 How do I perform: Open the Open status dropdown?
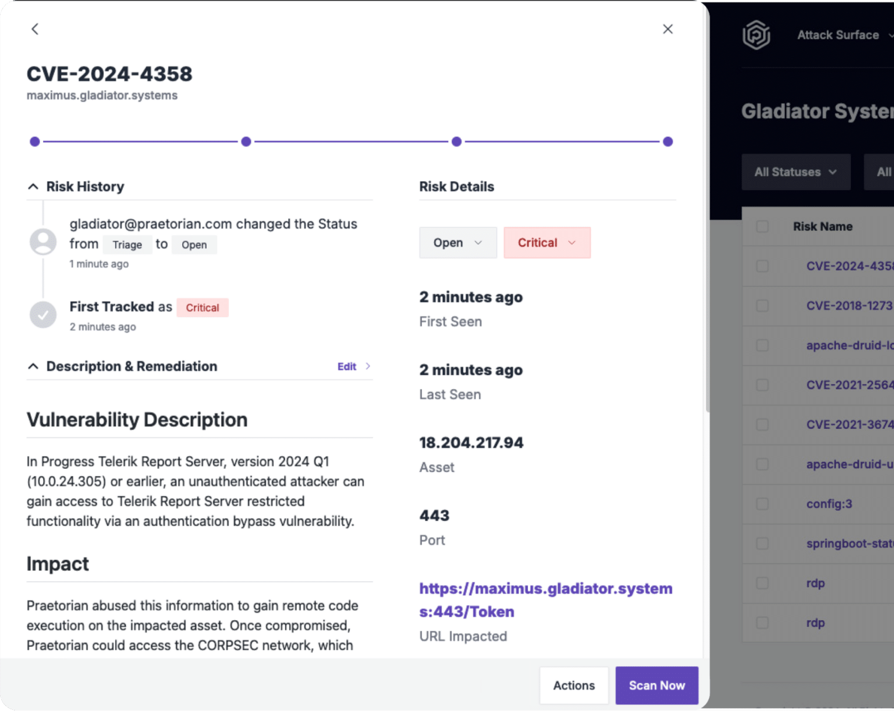457,243
